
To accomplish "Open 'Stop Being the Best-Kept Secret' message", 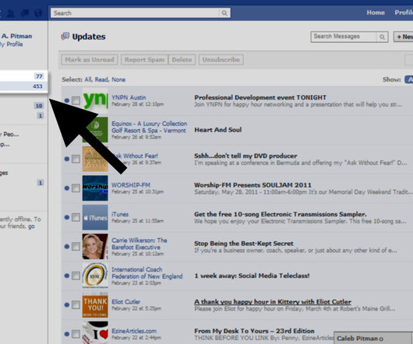I will pos(244,244).
